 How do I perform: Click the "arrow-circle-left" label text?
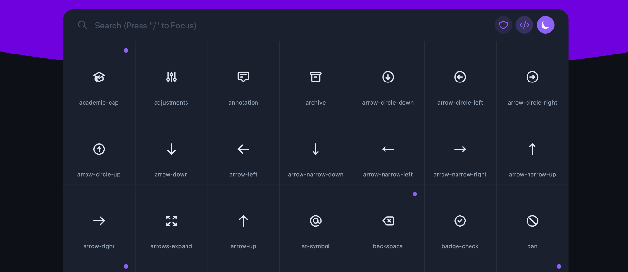pos(460,103)
